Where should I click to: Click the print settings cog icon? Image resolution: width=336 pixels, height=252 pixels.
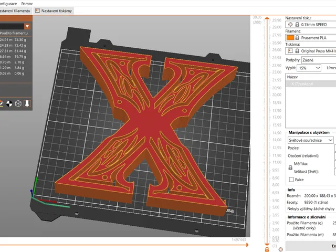pyautogui.click(x=290, y=25)
